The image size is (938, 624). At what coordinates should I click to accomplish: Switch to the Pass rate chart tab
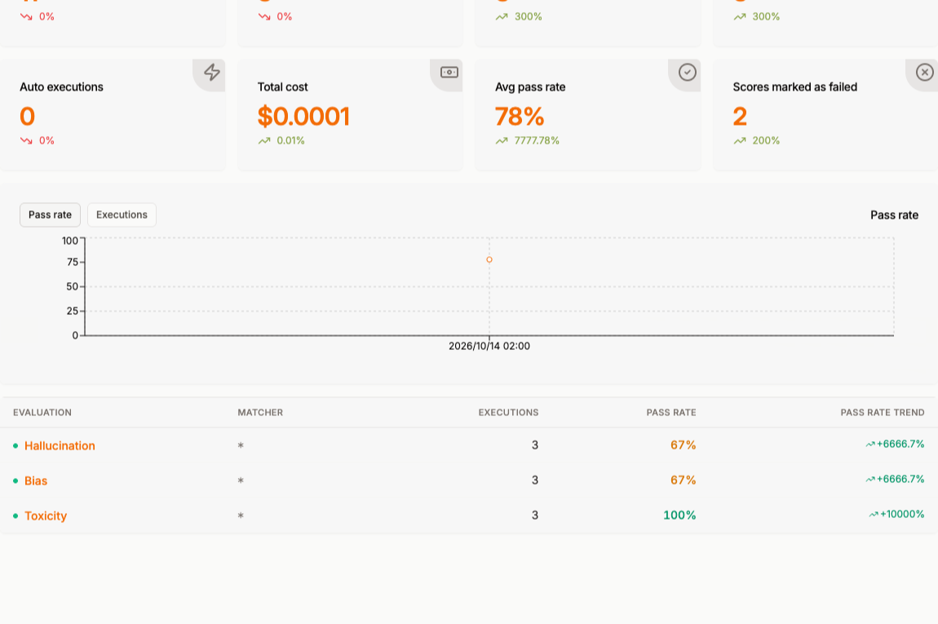pyautogui.click(x=51, y=215)
